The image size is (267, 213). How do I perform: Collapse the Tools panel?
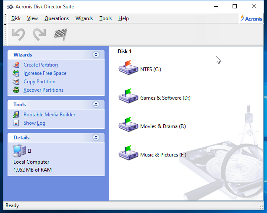96,104
